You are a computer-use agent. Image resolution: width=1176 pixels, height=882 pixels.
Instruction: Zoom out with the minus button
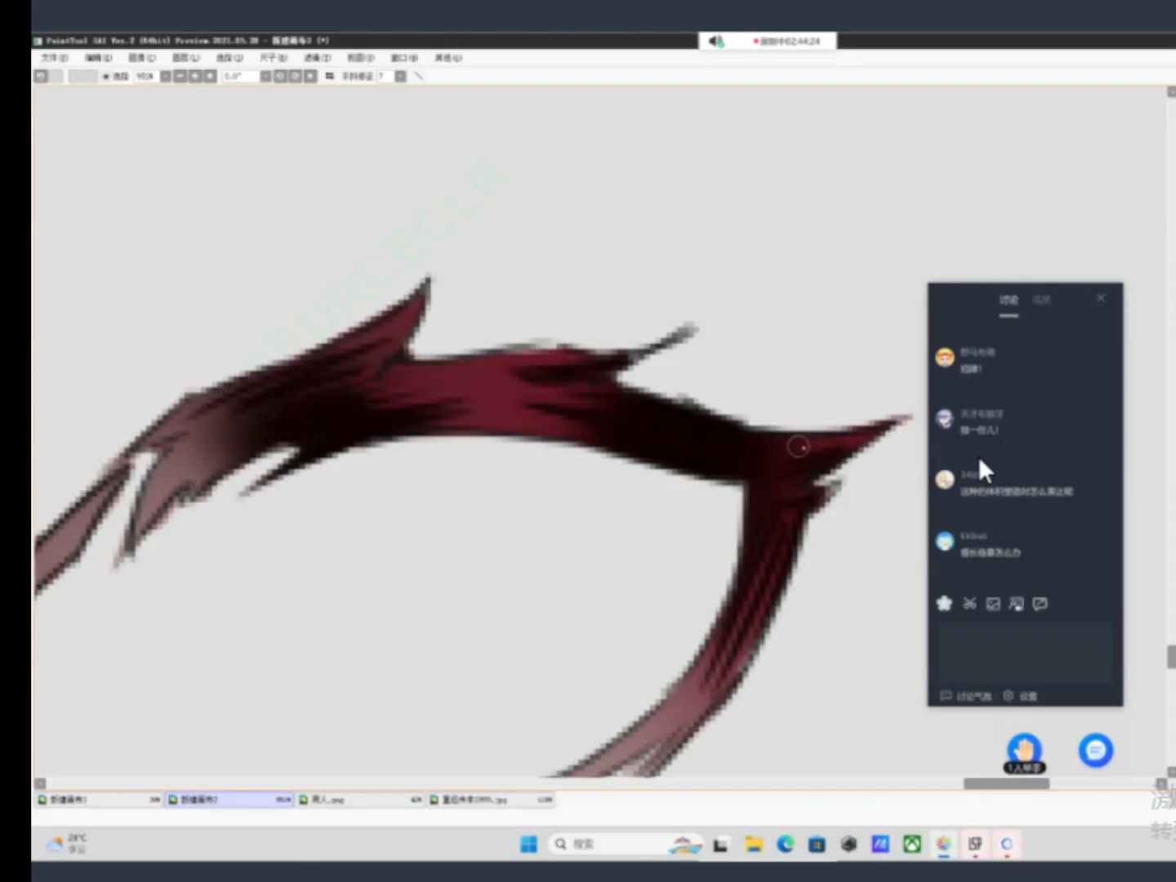tap(180, 76)
